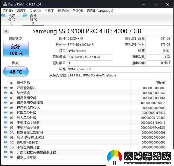Click supported features field S.M.A.R.T., TRIM
This screenshot has height=166, width=174.
click(x=119, y=75)
